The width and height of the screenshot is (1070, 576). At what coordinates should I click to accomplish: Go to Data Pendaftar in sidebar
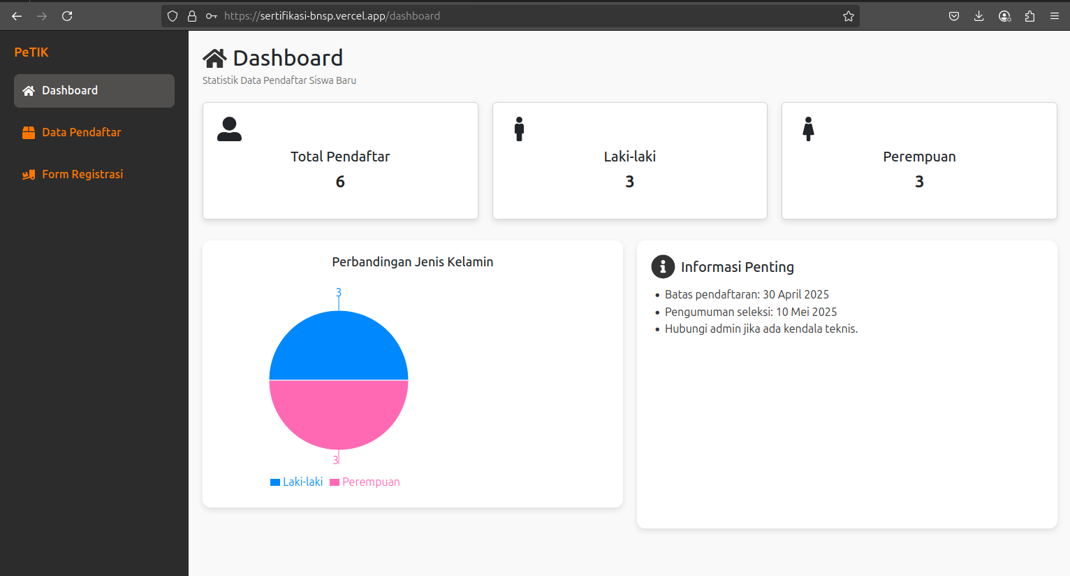pyautogui.click(x=81, y=133)
